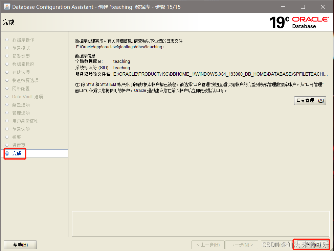Select the 数据库操作 step in the sidebar

[23, 40]
